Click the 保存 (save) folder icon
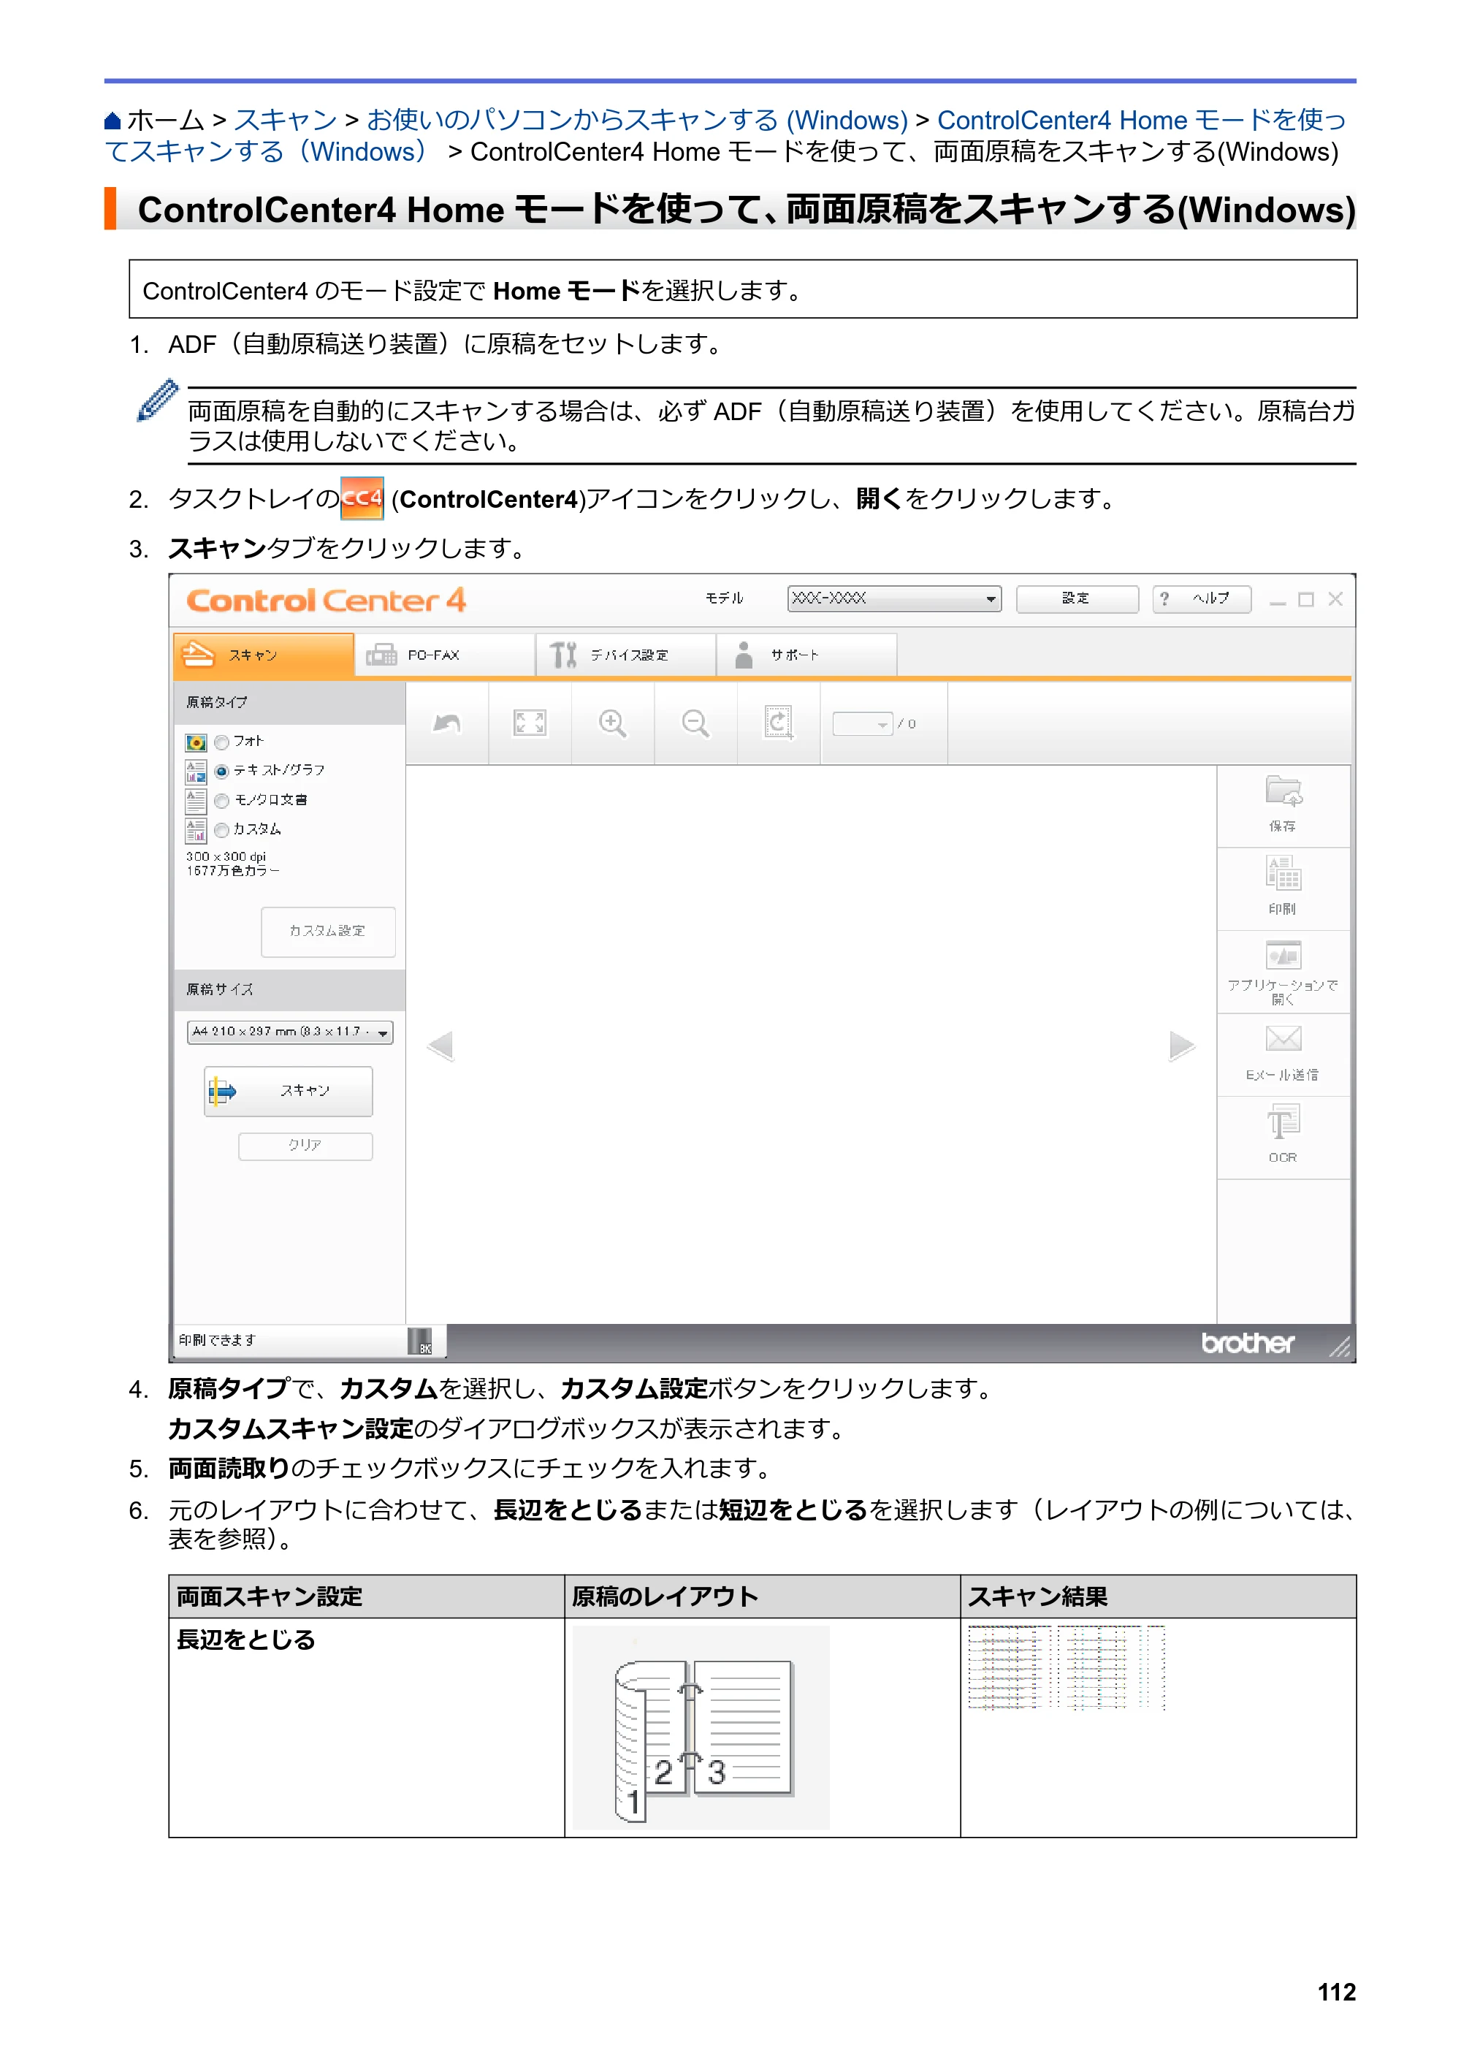1461x2067 pixels. click(1283, 792)
